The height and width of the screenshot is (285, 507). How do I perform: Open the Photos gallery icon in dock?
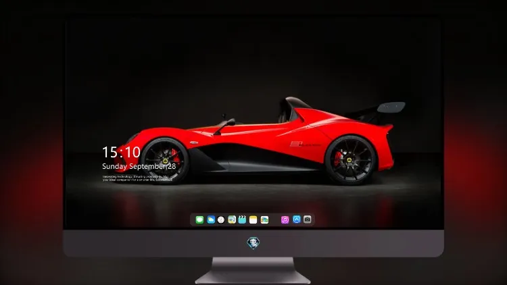pyautogui.click(x=264, y=219)
